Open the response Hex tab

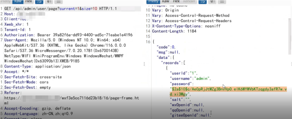pos(177,2)
